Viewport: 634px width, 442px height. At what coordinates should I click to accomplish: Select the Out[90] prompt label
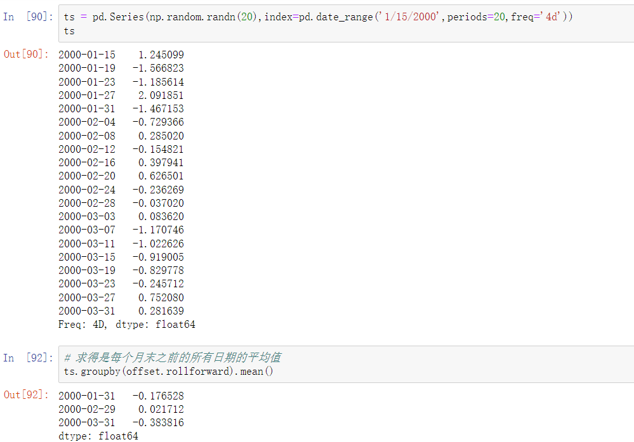pyautogui.click(x=26, y=54)
